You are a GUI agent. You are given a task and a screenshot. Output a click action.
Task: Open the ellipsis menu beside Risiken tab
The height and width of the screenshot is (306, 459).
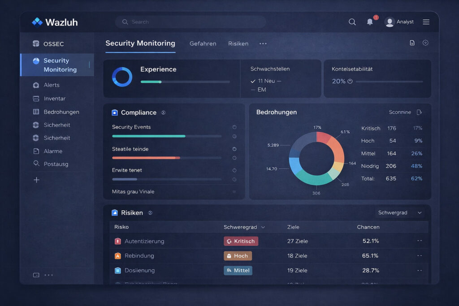(x=263, y=43)
